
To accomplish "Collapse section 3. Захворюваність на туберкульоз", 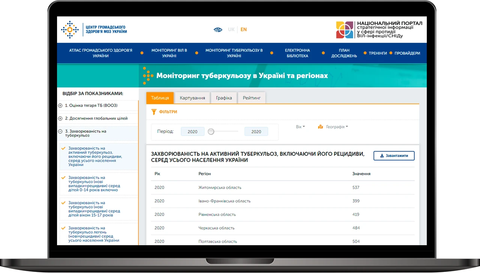I will (x=60, y=131).
